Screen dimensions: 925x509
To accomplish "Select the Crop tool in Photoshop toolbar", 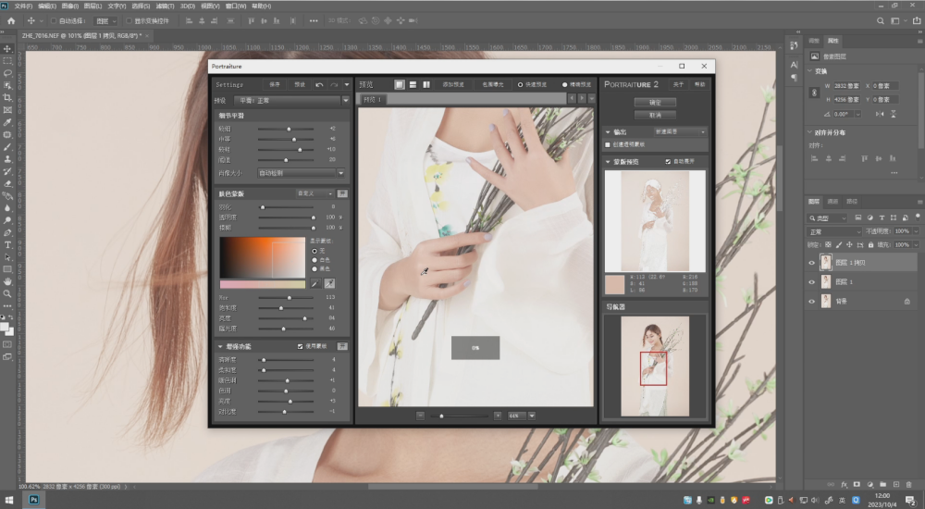I will [7, 97].
